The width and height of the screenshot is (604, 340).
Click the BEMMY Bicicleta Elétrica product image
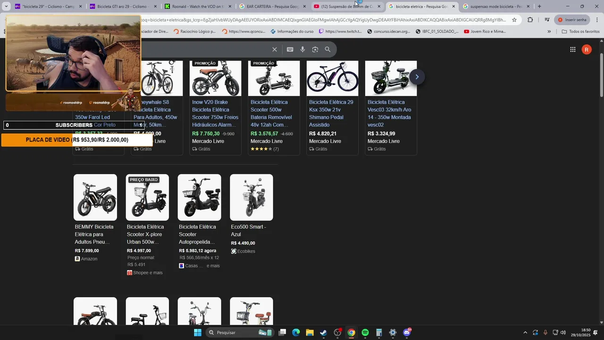pyautogui.click(x=95, y=197)
